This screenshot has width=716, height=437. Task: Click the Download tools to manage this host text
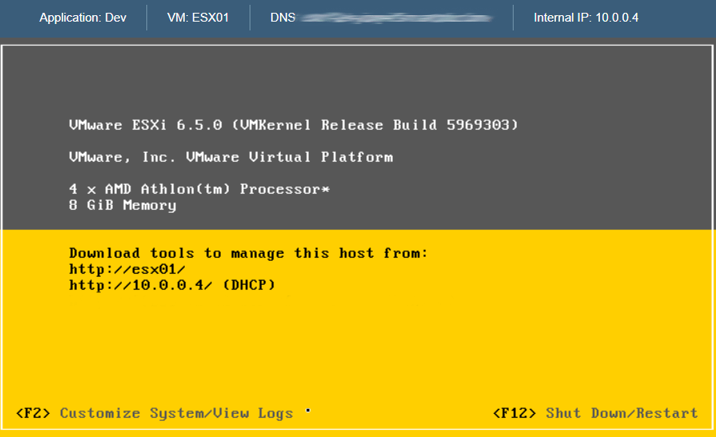pos(248,253)
